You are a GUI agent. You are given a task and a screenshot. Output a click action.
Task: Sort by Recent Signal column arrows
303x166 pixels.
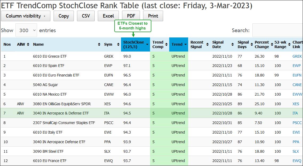point(207,44)
